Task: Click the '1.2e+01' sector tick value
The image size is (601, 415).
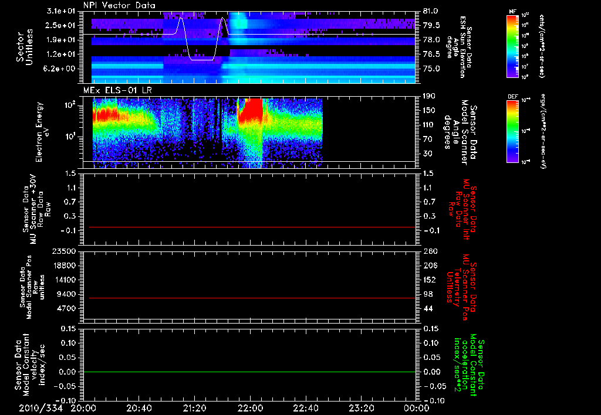Action: (62, 55)
